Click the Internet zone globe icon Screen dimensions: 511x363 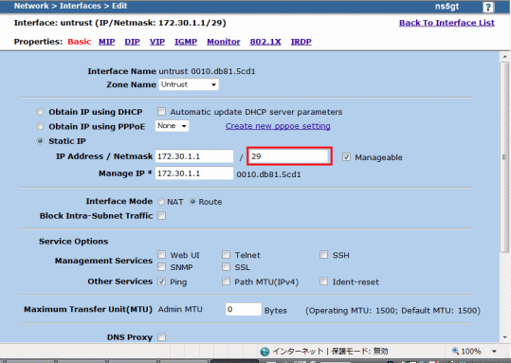pyautogui.click(x=265, y=352)
